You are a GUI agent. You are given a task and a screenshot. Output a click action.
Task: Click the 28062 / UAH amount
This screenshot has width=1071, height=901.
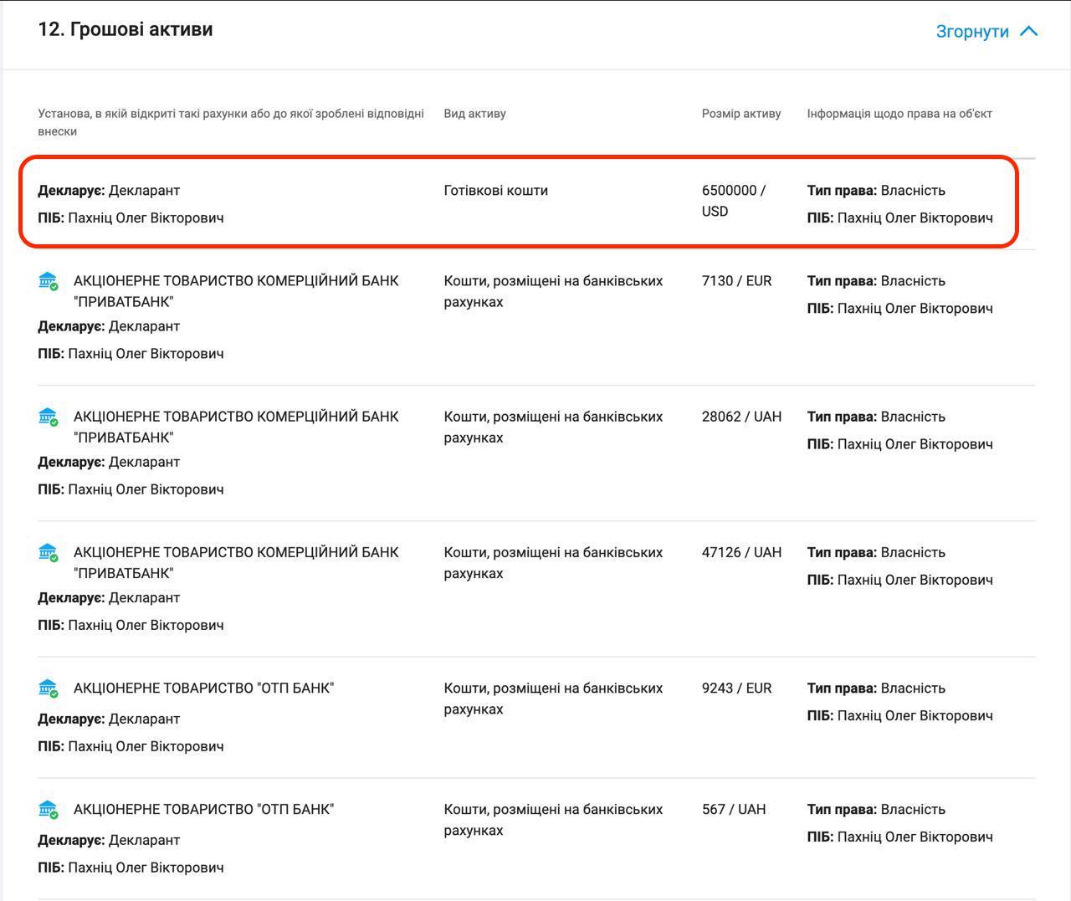[x=741, y=417]
